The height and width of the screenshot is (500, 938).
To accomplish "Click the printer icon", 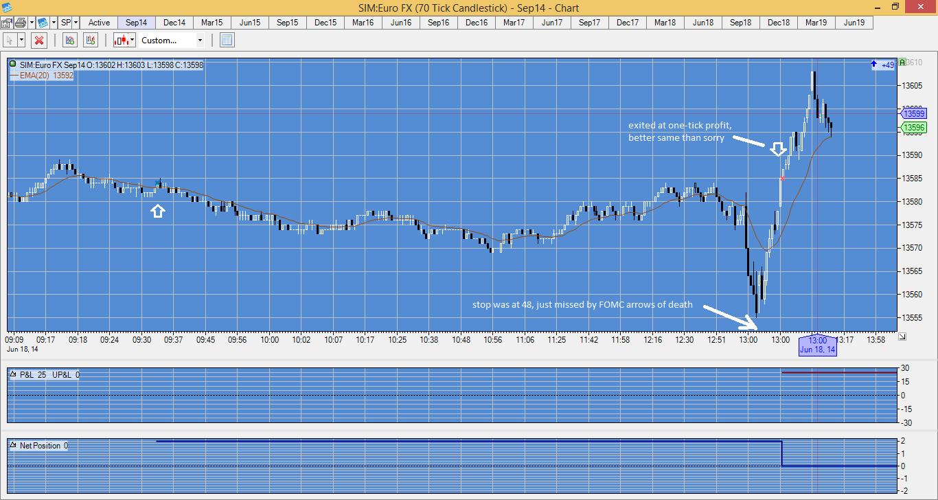I will click(x=19, y=23).
